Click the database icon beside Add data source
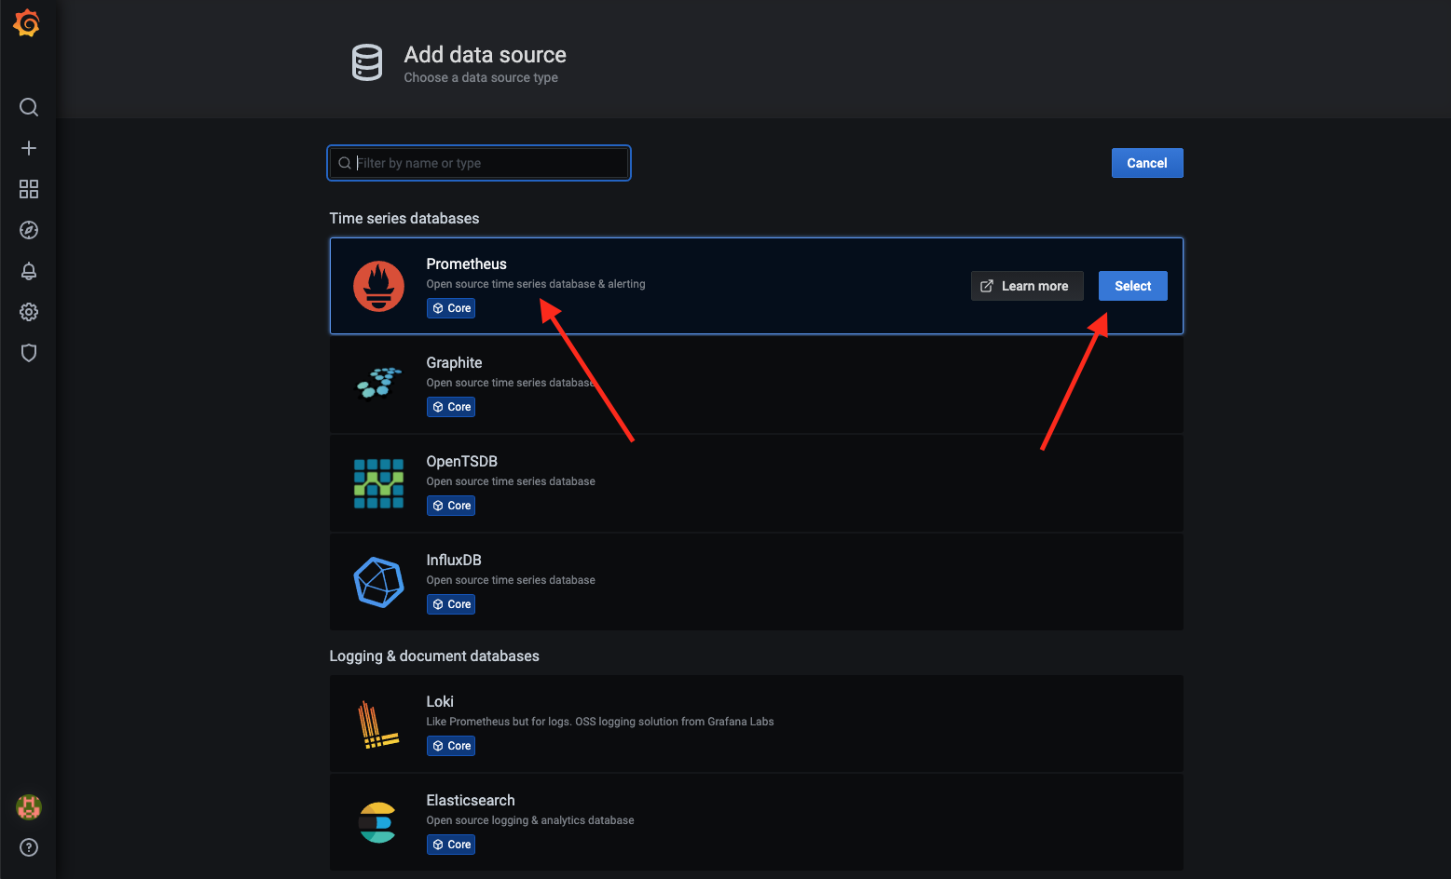1451x879 pixels. tap(367, 62)
